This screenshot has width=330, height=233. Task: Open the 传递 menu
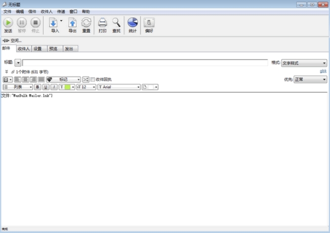(61, 12)
